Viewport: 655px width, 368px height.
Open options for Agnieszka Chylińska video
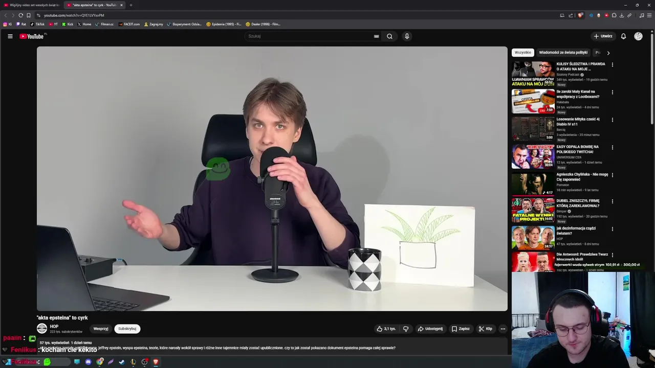612,175
